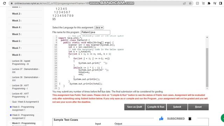This screenshot has height=126, width=224.
Task: Click the share page icon in address bar
Action: (184, 3)
